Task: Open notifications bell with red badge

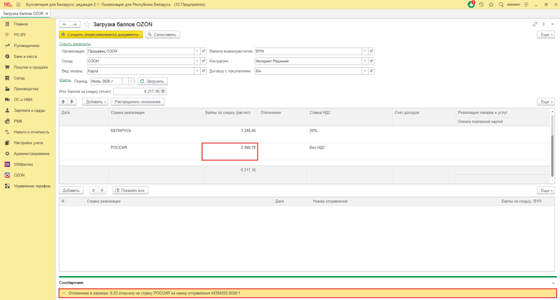Action: coord(471,4)
